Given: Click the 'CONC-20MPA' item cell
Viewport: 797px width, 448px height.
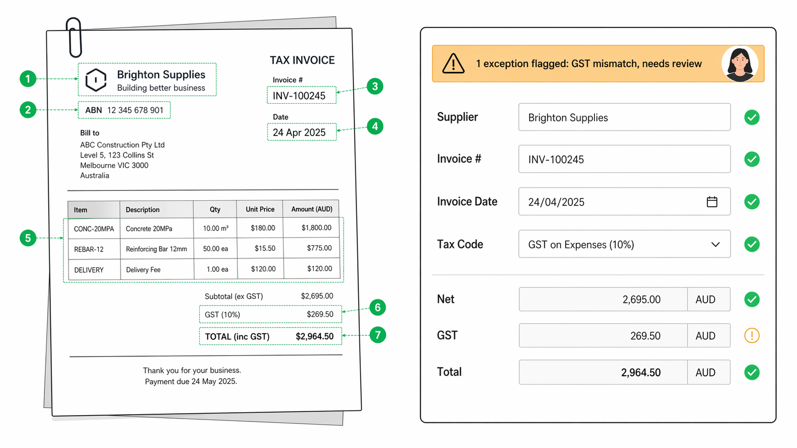Looking at the screenshot, I should (x=94, y=229).
